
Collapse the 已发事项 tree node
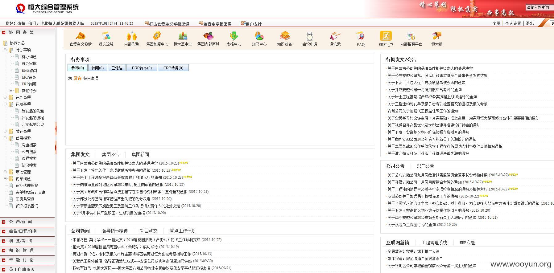pos(5,104)
